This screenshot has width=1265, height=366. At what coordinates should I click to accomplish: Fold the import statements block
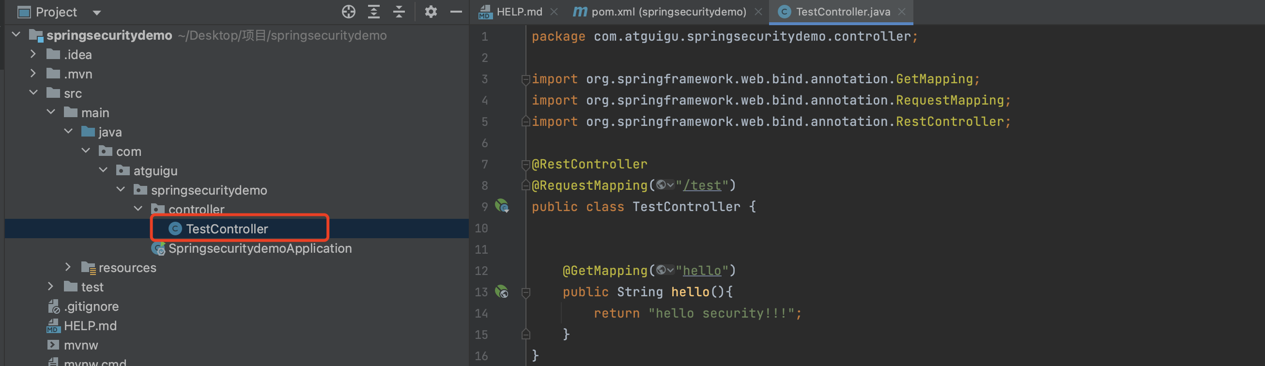[x=525, y=79]
